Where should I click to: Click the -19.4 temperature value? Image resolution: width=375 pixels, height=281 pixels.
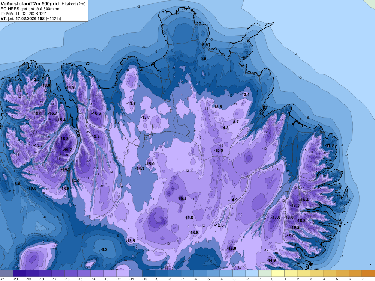(x=181, y=199)
